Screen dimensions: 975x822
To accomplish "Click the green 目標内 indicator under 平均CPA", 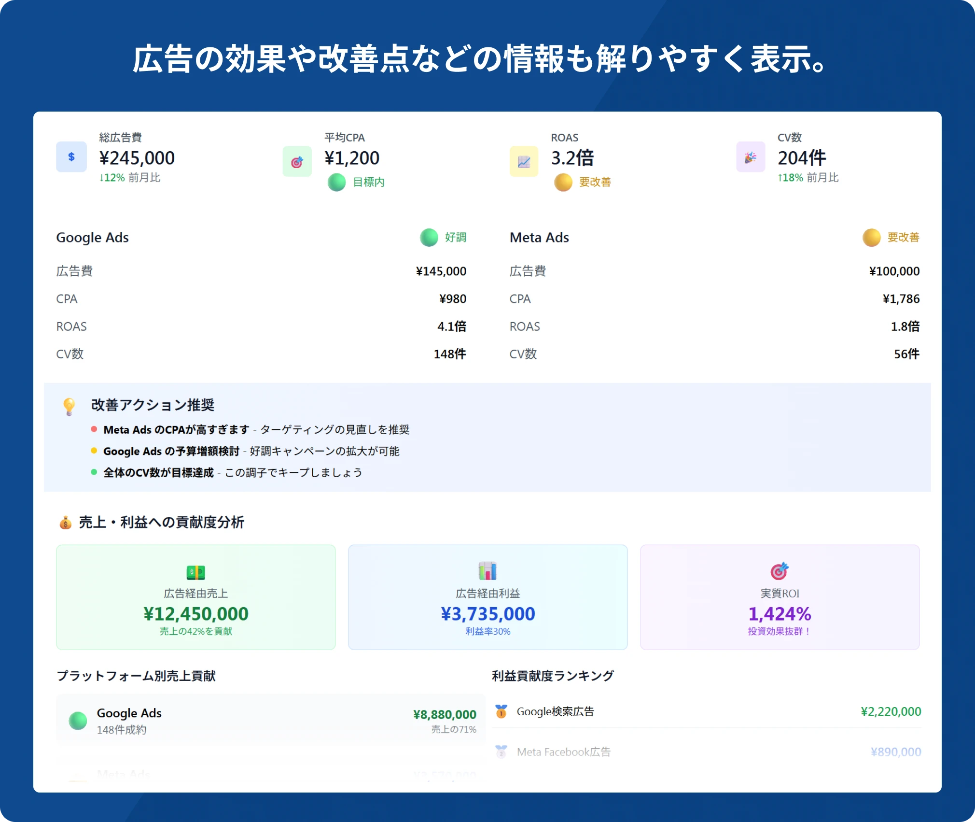I will click(x=336, y=182).
